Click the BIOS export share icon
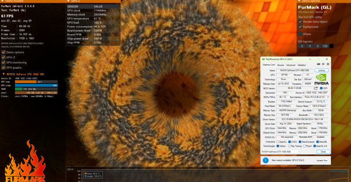Image resolution: width=351 pixels, height=182 pixels. [316, 88]
